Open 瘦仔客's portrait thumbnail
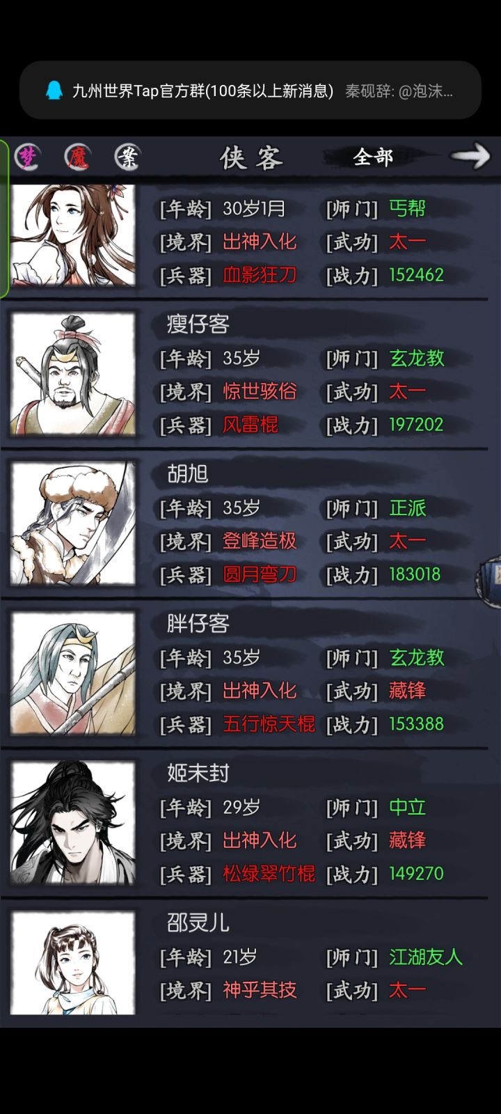 tap(73, 375)
